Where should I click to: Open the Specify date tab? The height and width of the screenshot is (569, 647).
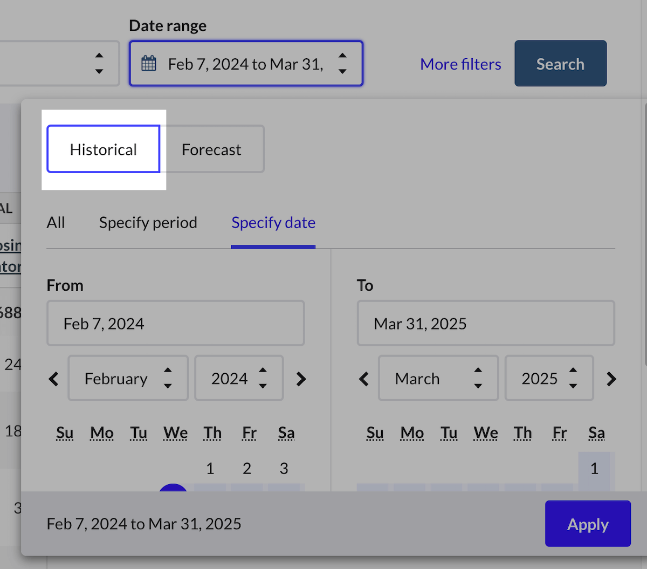tap(273, 223)
